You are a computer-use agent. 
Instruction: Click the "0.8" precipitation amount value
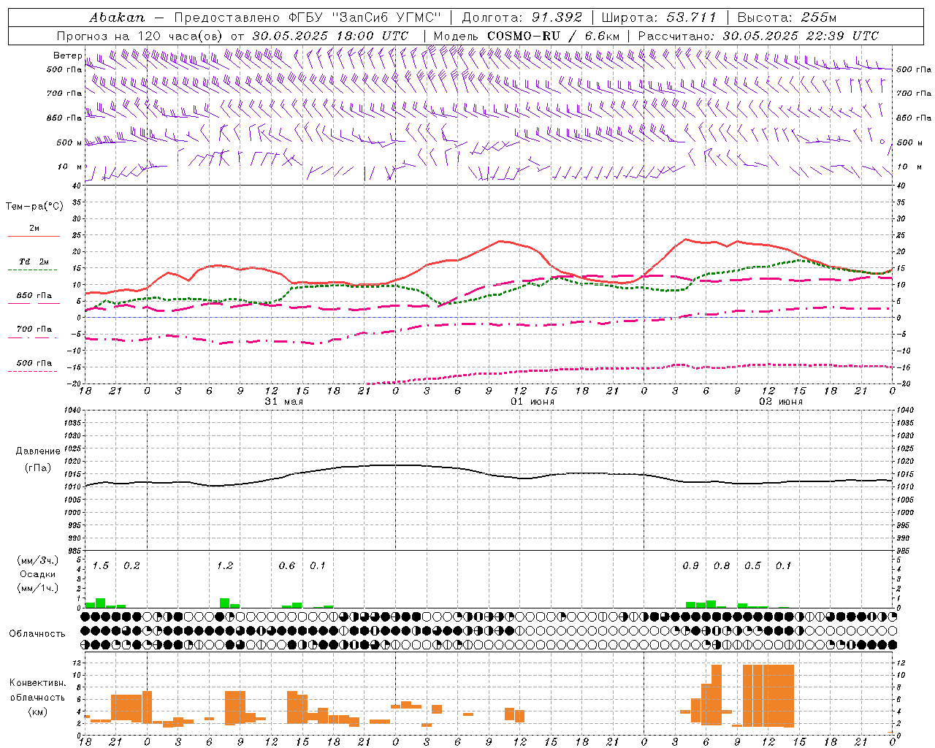[x=722, y=566]
